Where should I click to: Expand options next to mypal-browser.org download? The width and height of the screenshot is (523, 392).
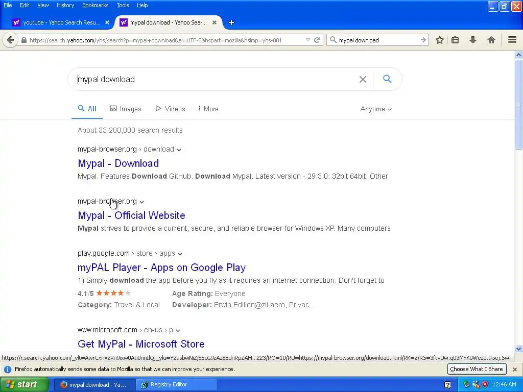[x=179, y=150]
